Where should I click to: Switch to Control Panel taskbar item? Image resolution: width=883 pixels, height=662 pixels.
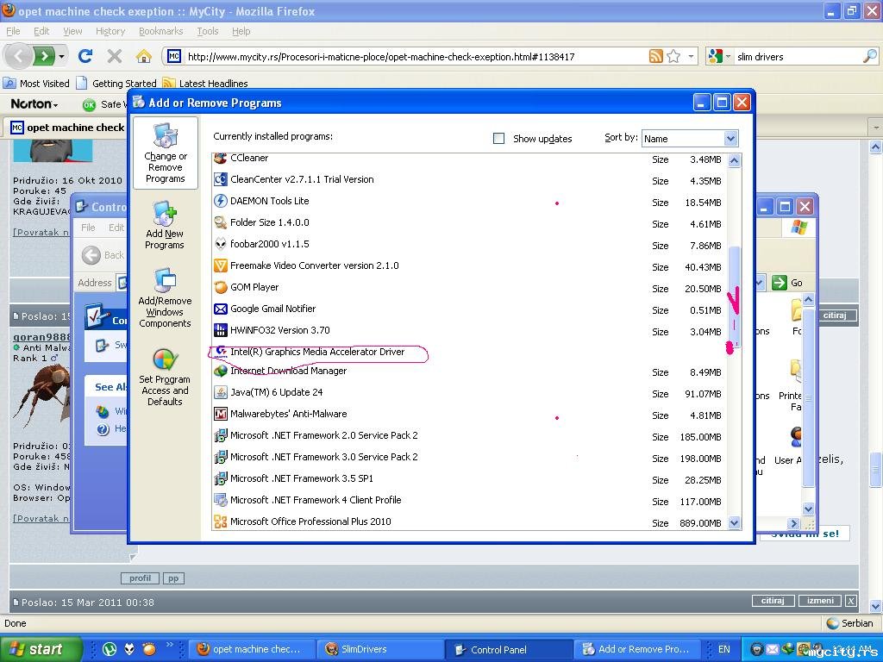(x=508, y=649)
